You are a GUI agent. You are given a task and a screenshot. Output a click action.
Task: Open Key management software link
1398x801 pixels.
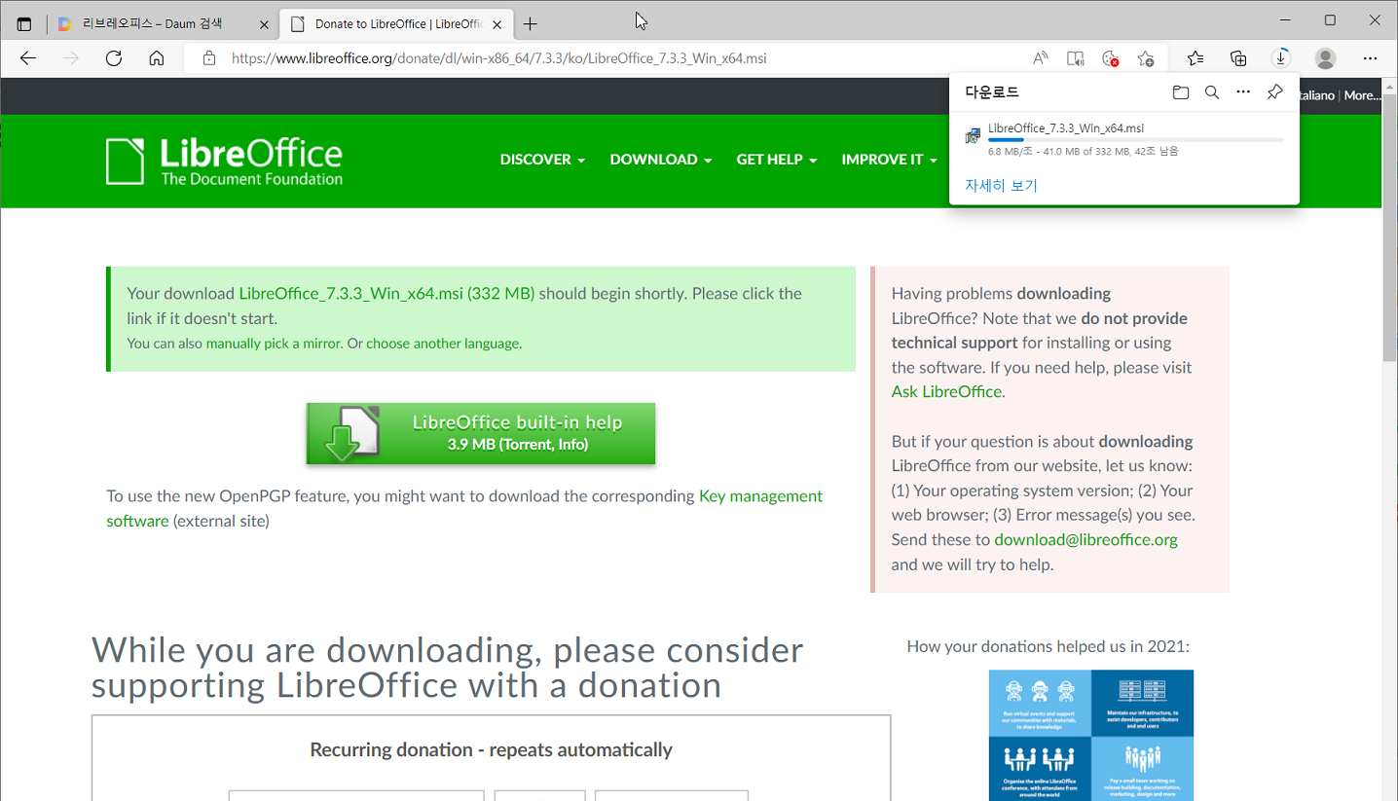pos(464,508)
